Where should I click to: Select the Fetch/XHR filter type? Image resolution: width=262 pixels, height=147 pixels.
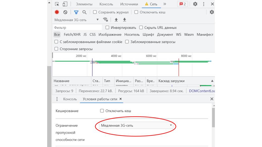click(72, 34)
